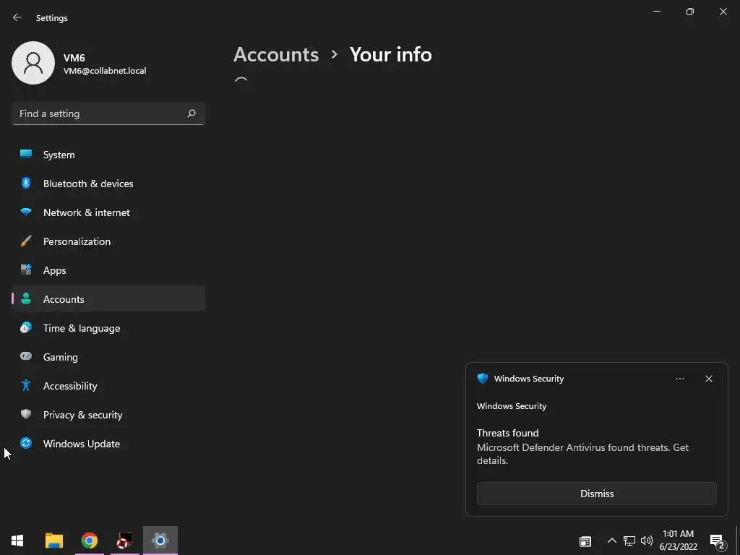The height and width of the screenshot is (555, 740).
Task: Open Google Chrome from the taskbar
Action: [x=90, y=541]
